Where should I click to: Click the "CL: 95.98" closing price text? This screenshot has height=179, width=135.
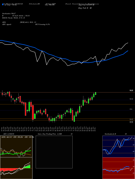tap(49, 5)
